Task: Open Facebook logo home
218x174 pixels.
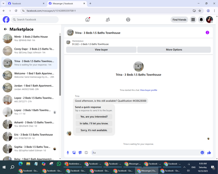Action: pyautogui.click(x=6, y=20)
